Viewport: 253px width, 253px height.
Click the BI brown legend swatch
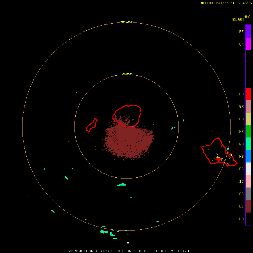click(x=248, y=206)
